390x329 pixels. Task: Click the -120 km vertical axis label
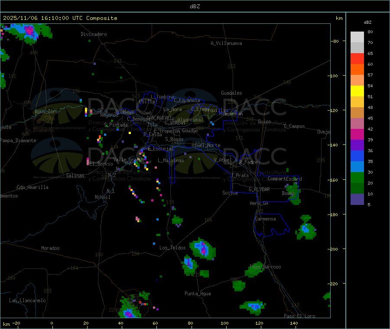pos(332,110)
